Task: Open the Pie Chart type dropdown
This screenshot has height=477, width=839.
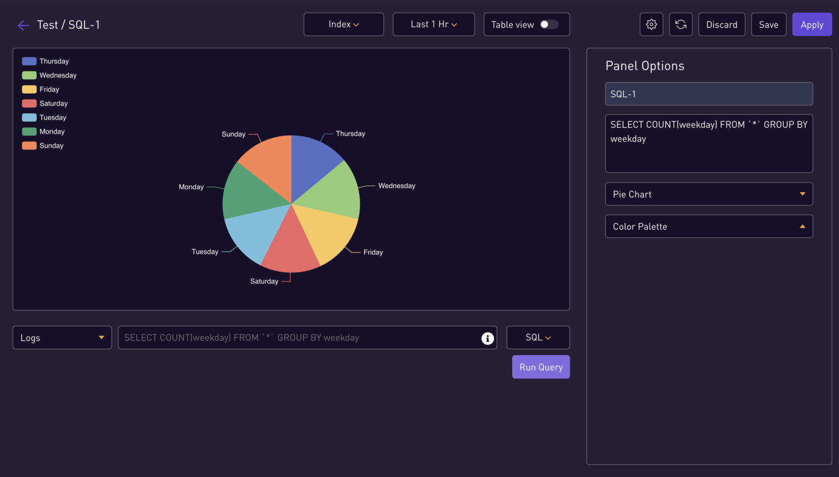Action: click(x=709, y=194)
